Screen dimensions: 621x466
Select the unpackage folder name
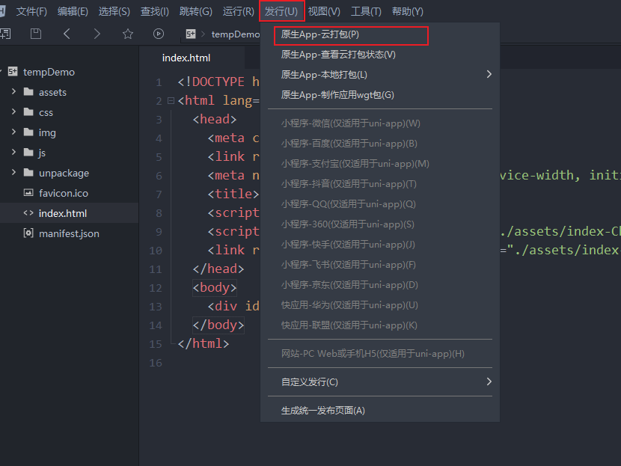[x=64, y=173]
